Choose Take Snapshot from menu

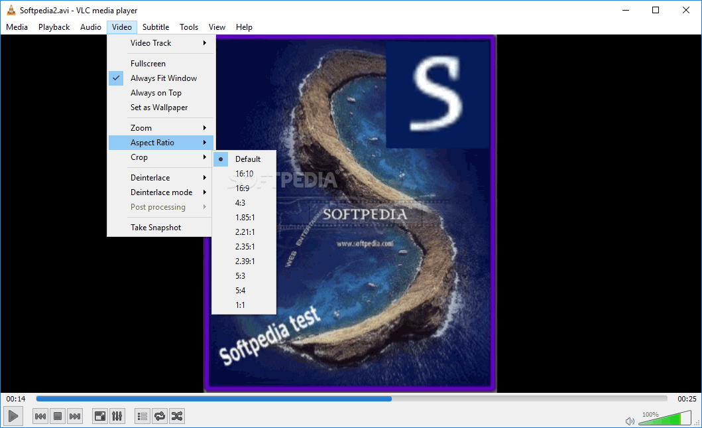(x=160, y=227)
